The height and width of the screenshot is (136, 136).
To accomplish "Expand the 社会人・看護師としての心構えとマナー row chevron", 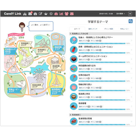I will point(131,40).
